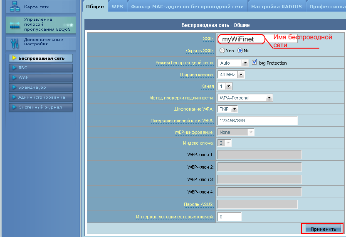Open the Дополнительные настройки tools icon
Screen dimensions: 346x237
pos(15,44)
